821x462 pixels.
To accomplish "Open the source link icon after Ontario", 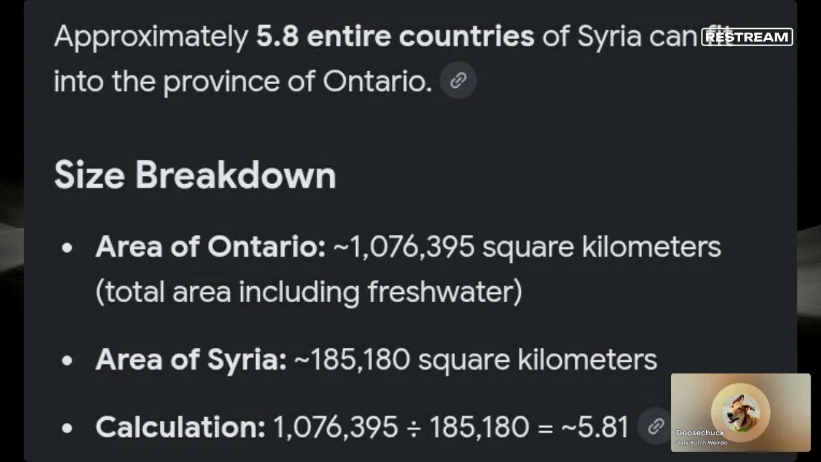I will point(458,81).
